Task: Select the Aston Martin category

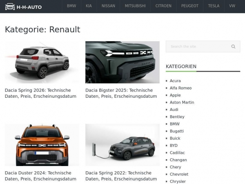Action: [182, 103]
